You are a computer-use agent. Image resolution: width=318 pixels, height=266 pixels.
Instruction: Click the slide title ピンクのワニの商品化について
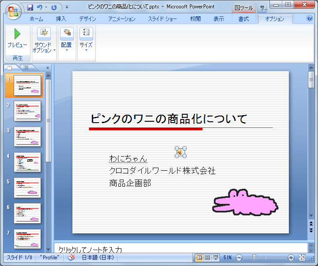coord(169,119)
